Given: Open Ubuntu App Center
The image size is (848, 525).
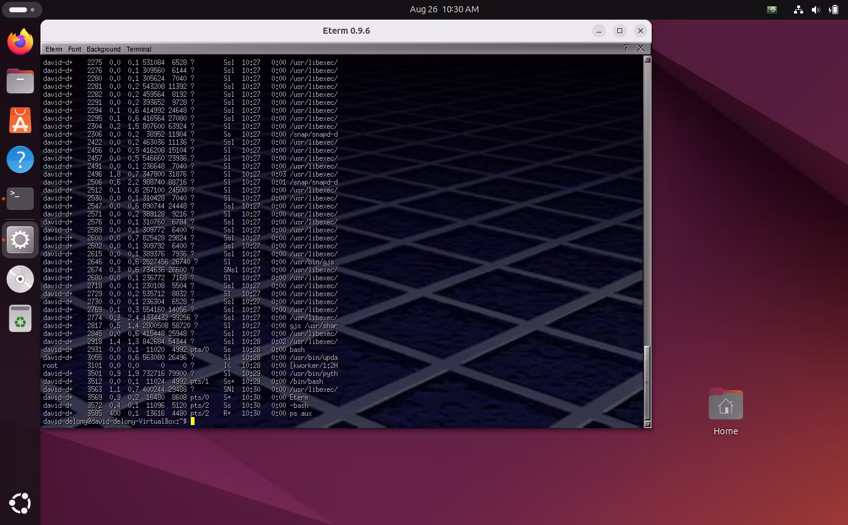Looking at the screenshot, I should point(20,120).
